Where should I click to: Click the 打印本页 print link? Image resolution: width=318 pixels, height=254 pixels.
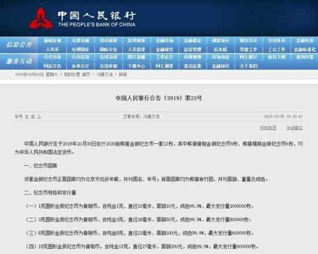(268, 128)
